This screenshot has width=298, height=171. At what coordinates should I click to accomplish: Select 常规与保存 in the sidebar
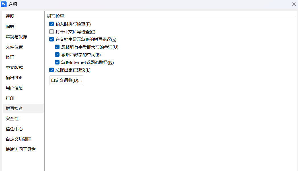16,37
